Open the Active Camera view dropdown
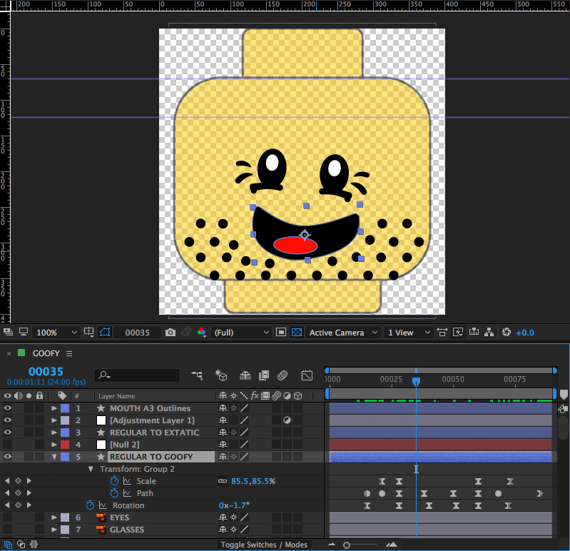 tap(342, 333)
